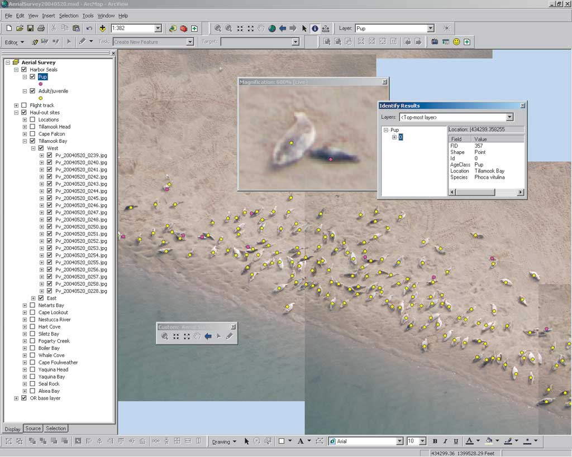
Task: Open the Editor menu button
Action: 15,42
